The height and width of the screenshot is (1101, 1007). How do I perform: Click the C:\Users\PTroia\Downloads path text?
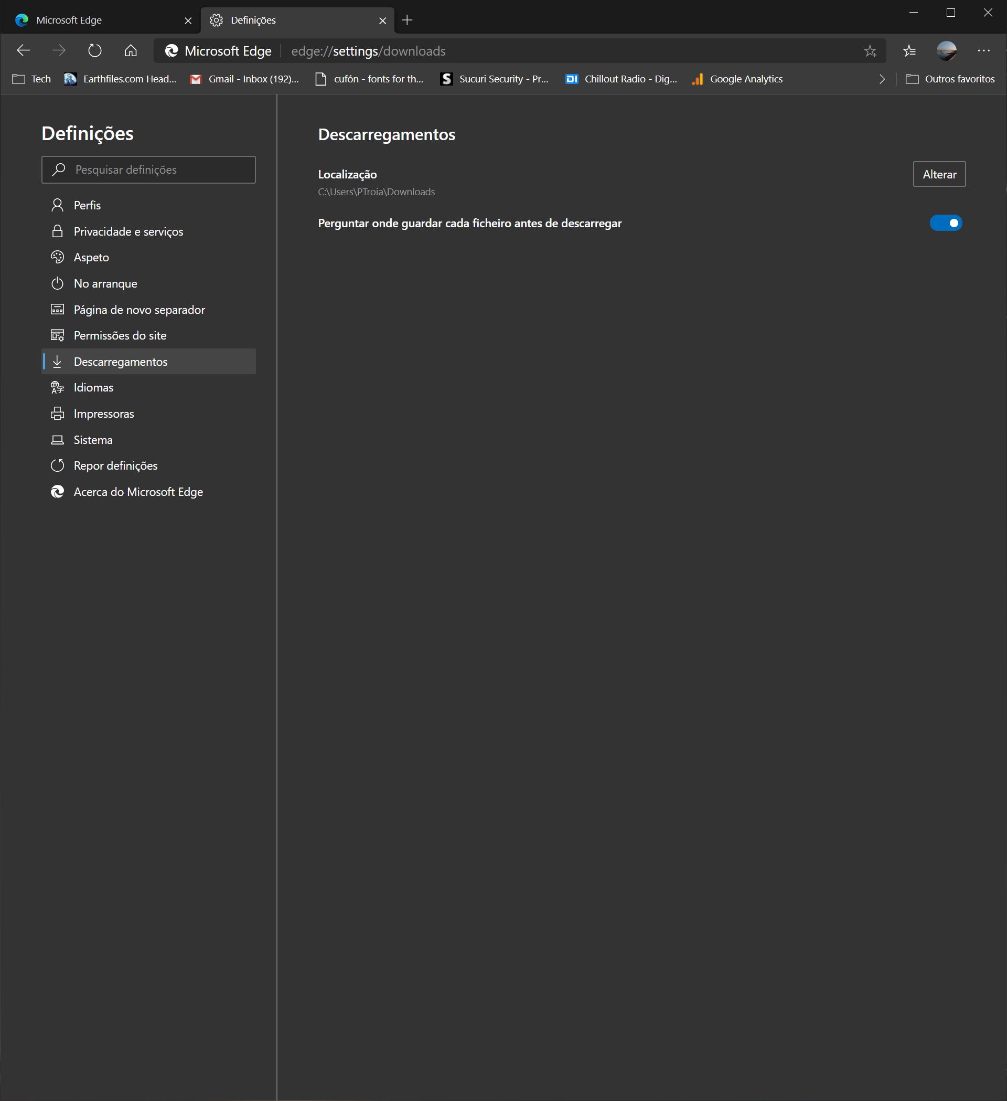[x=377, y=192]
